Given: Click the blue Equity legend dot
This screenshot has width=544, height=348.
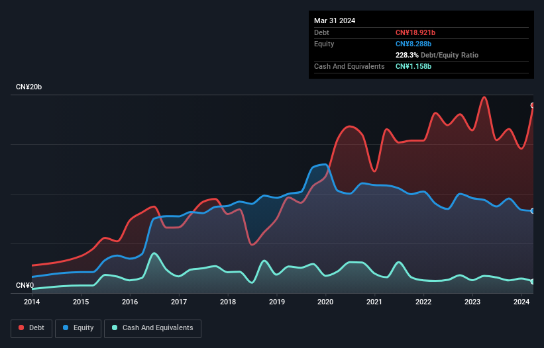Looking at the screenshot, I should point(66,327).
